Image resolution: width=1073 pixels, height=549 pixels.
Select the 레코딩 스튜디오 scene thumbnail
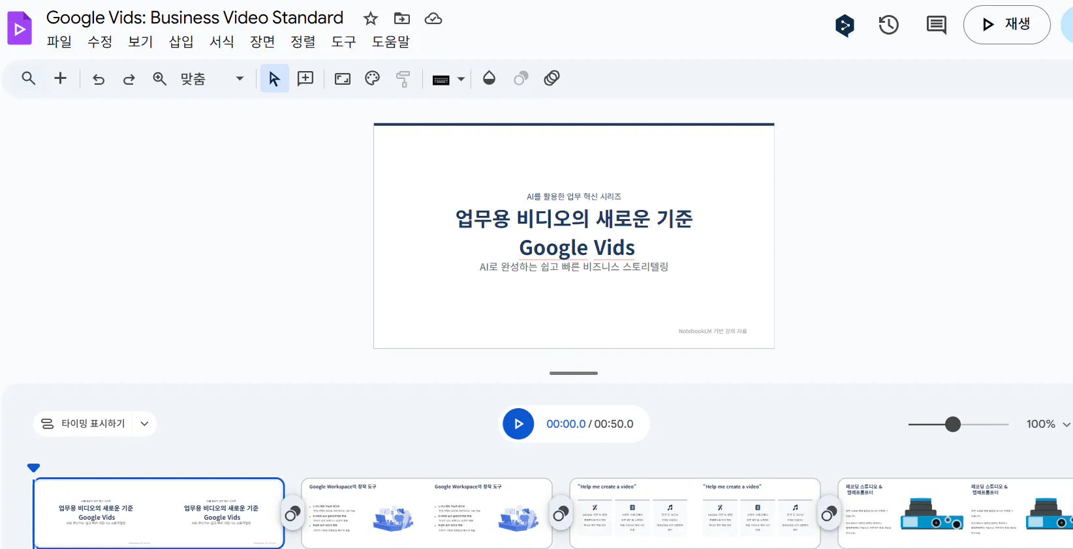click(956, 514)
